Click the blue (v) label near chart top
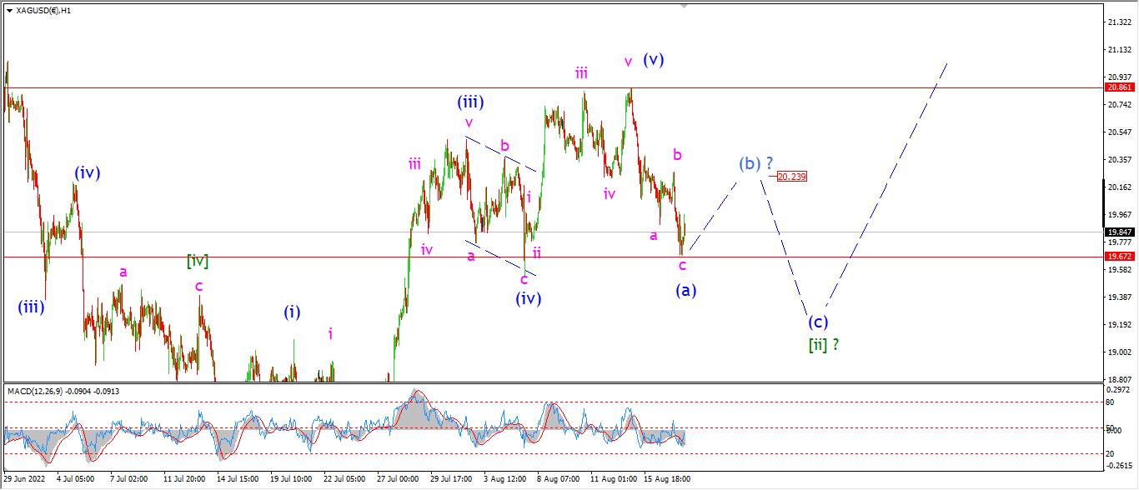Image resolution: width=1139 pixels, height=490 pixels. click(x=653, y=59)
